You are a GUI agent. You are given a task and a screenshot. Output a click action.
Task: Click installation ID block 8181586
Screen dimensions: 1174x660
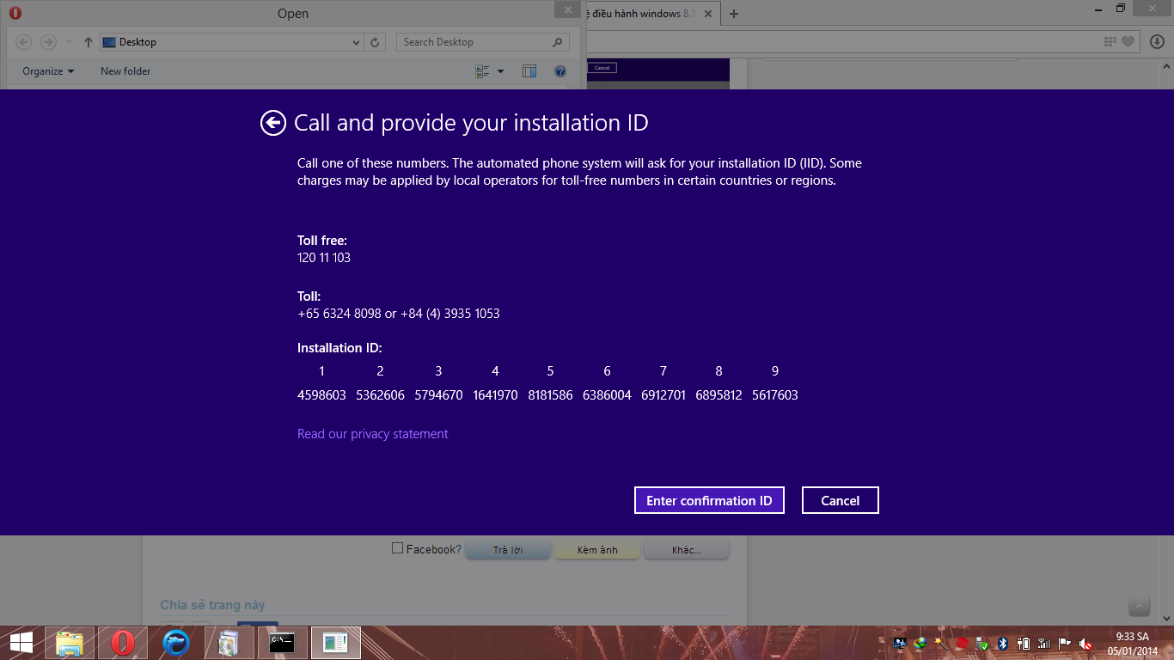tap(550, 395)
